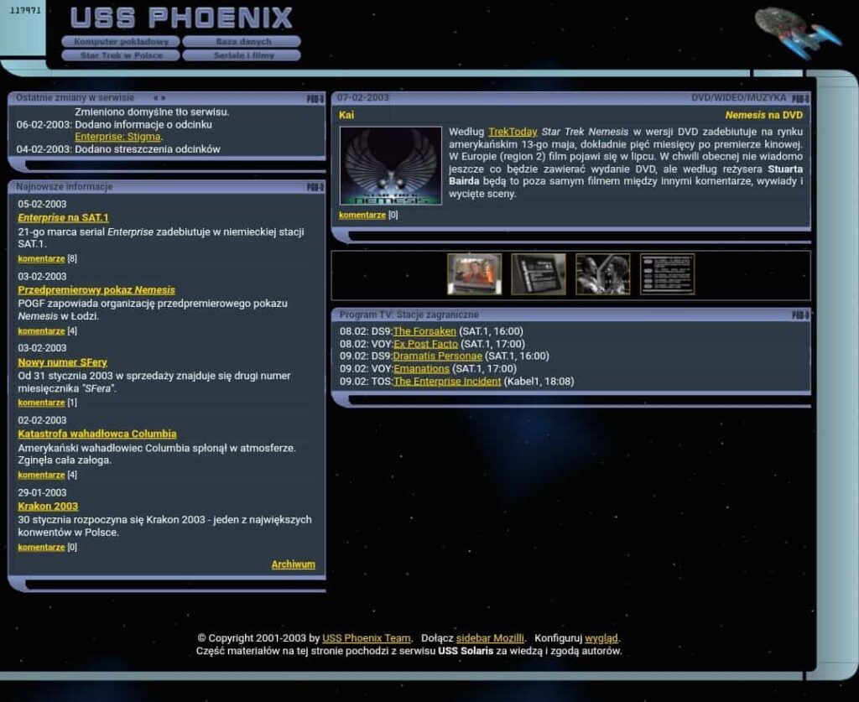Viewport: 859px width, 702px height.
Task: Click the USS Phoenix title logo
Action: click(x=181, y=18)
